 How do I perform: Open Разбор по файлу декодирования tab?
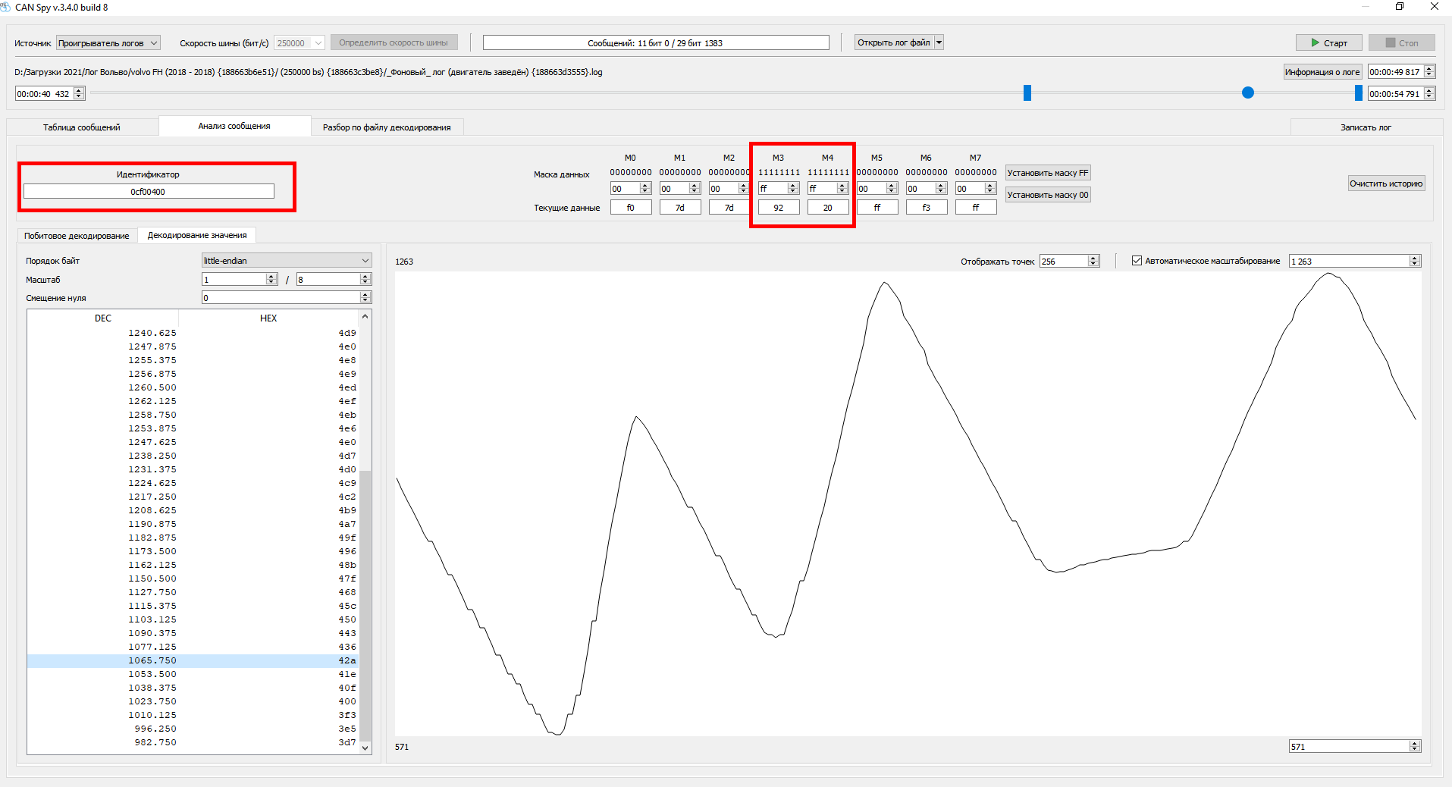tap(387, 127)
